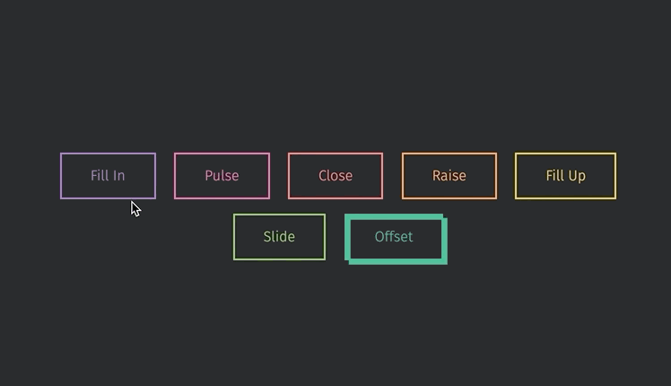
Task: Click the Fill In button
Action: 108,176
